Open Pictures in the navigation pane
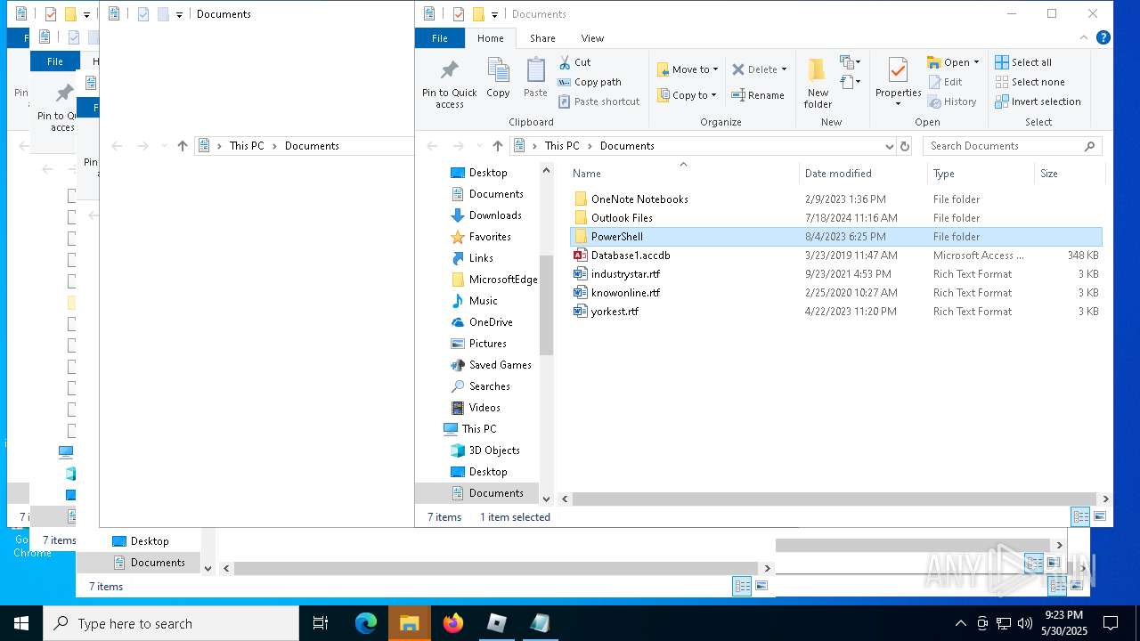This screenshot has width=1140, height=641. click(487, 344)
